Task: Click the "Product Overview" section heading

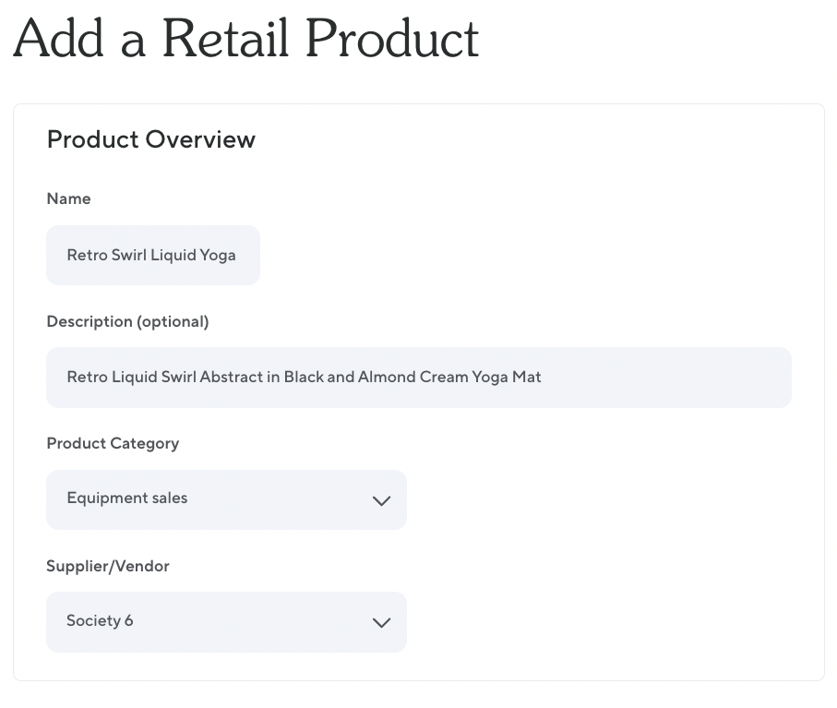Action: point(150,139)
